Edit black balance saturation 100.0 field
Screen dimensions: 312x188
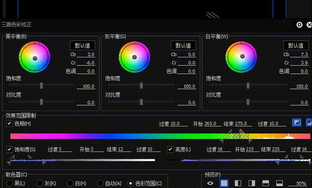coord(86,86)
